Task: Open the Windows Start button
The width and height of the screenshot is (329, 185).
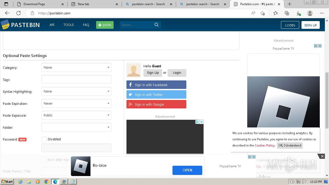Action: pos(7,182)
